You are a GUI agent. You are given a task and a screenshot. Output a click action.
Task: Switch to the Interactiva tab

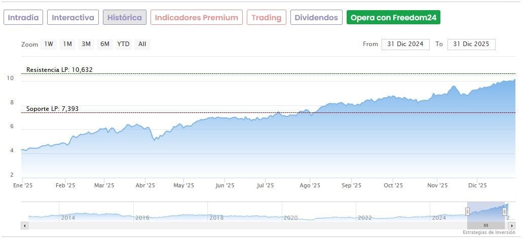[73, 18]
